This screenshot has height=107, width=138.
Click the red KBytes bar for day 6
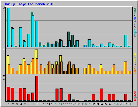point(29,97)
